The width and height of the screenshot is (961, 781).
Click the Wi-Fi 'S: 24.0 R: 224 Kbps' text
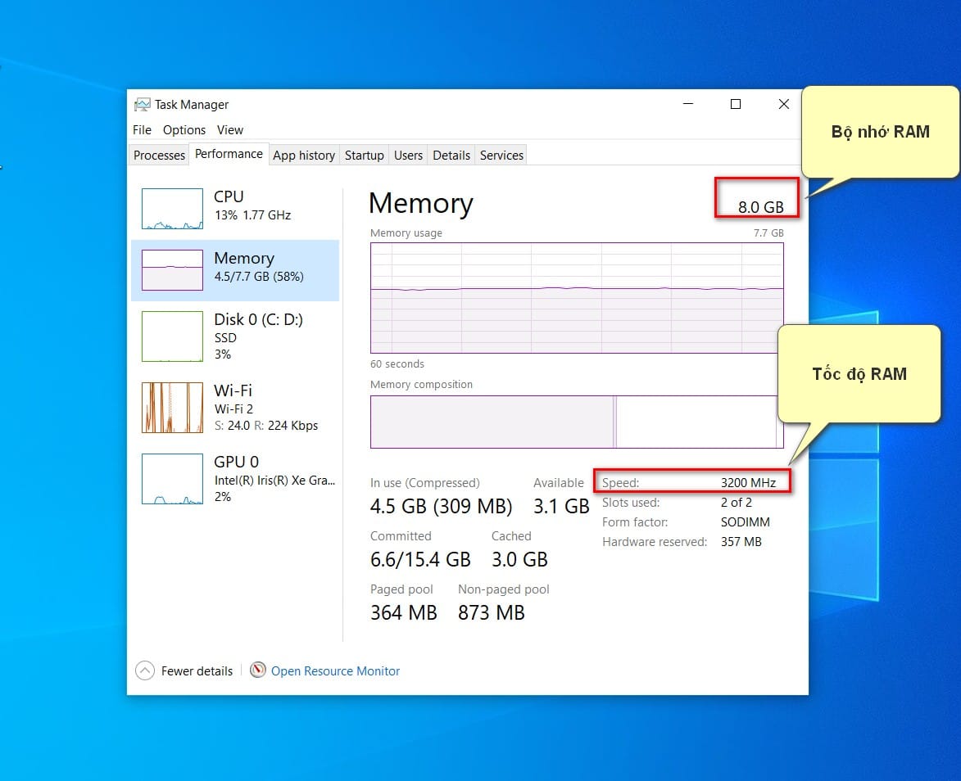(266, 426)
